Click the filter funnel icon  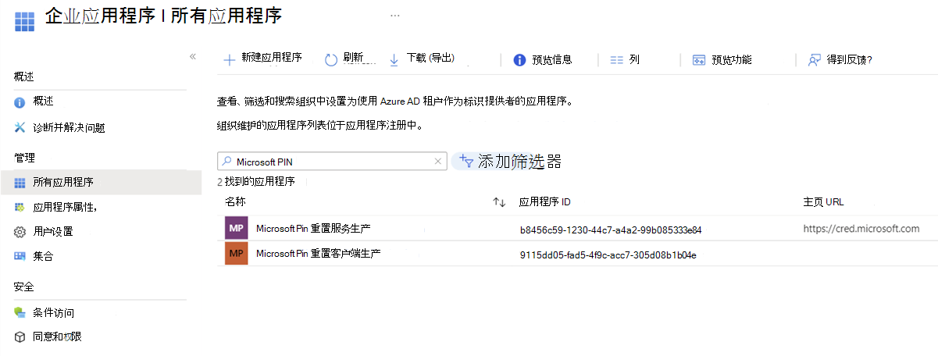[466, 161]
